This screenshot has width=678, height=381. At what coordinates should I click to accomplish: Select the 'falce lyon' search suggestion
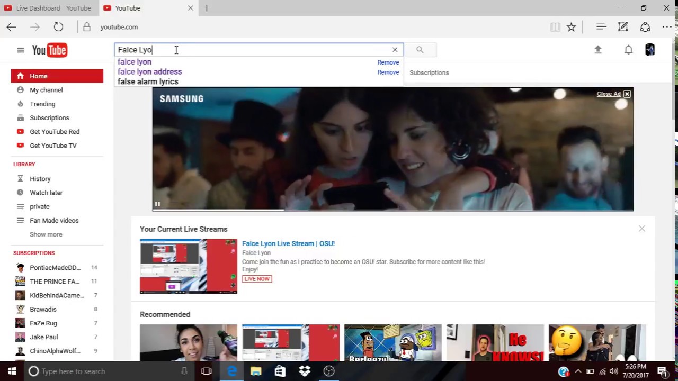coord(135,62)
